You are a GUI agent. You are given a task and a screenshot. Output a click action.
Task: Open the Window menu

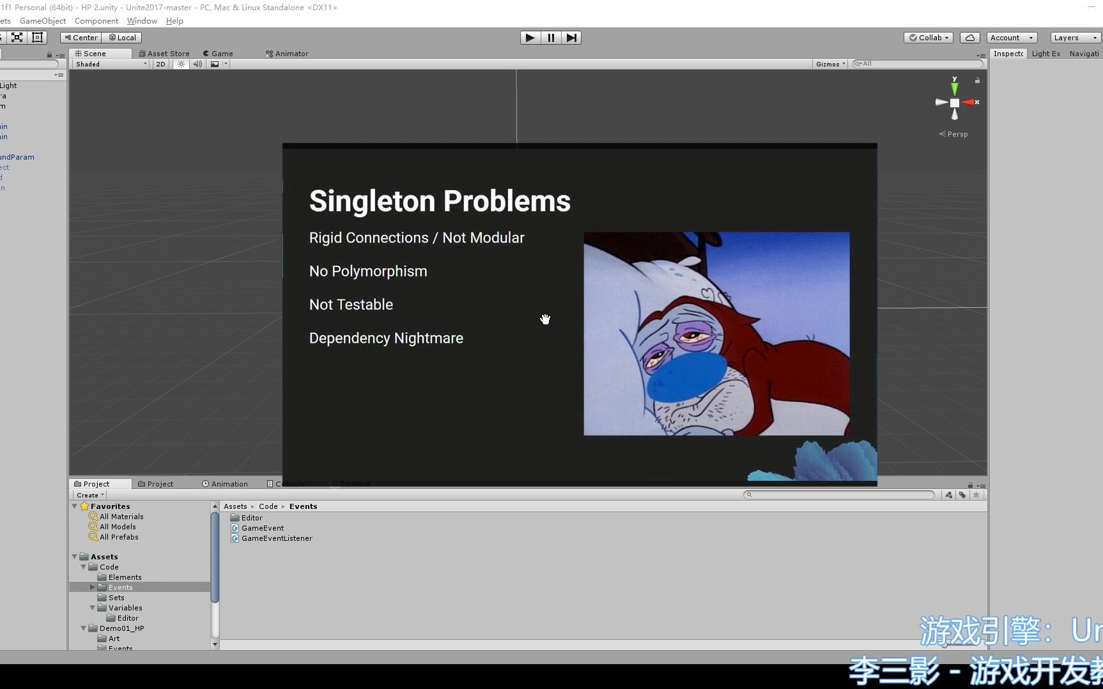click(142, 21)
